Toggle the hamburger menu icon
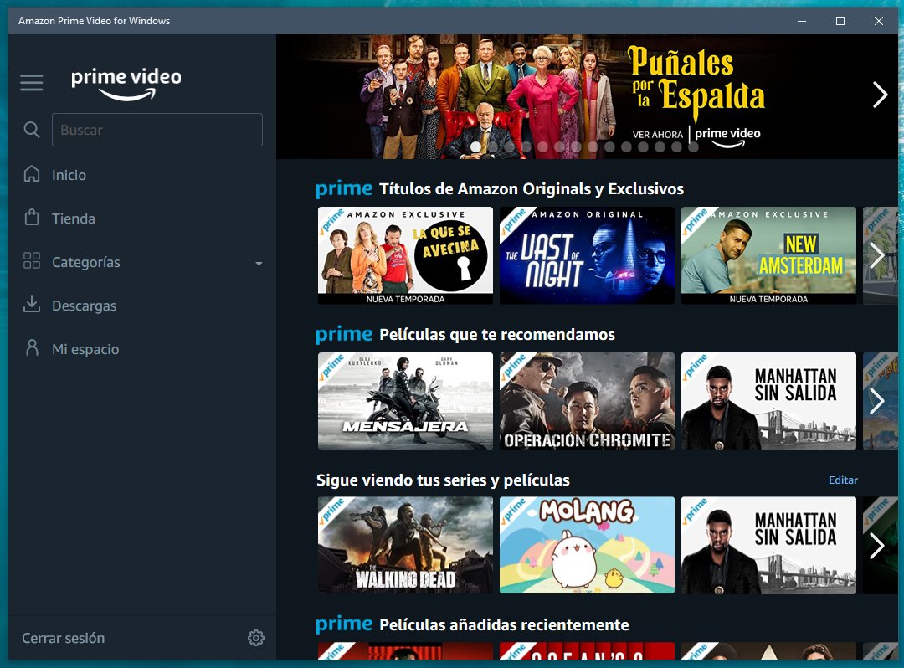The image size is (904, 668). point(32,83)
